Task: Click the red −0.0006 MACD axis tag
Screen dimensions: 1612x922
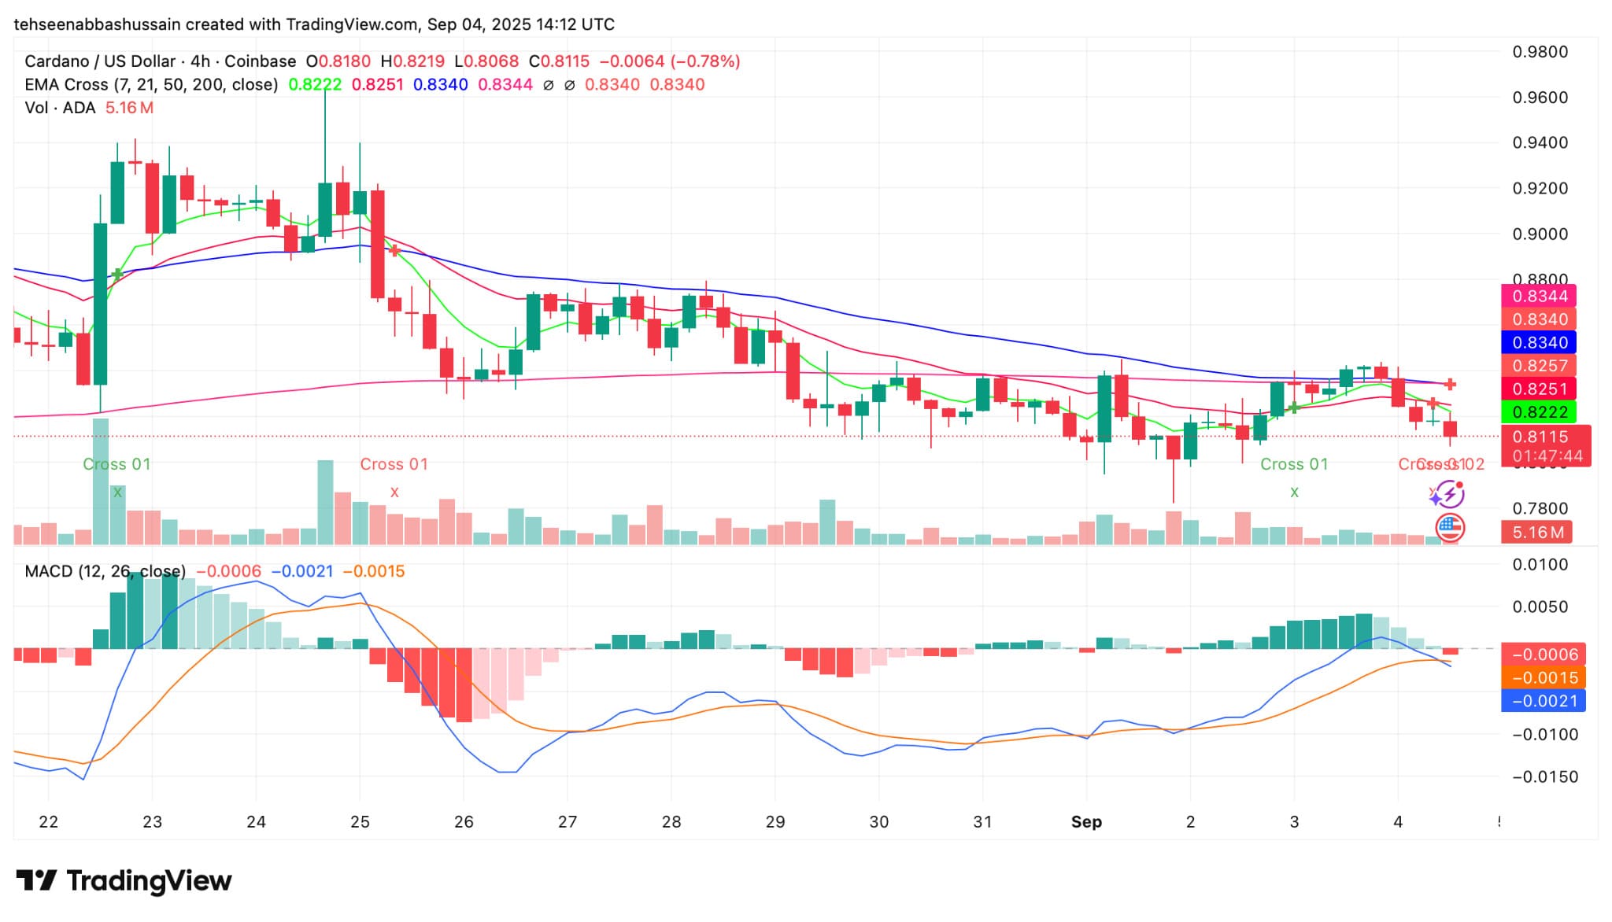Action: click(1544, 655)
